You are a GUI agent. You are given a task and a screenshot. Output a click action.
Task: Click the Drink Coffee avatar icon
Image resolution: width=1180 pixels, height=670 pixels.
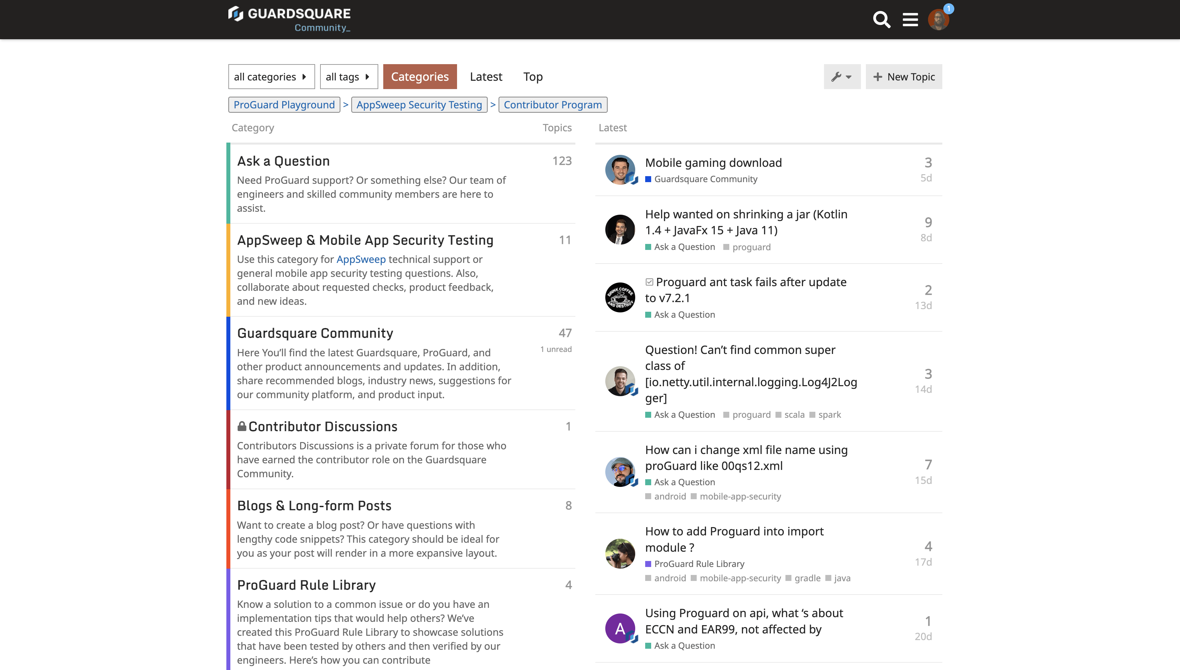620,297
